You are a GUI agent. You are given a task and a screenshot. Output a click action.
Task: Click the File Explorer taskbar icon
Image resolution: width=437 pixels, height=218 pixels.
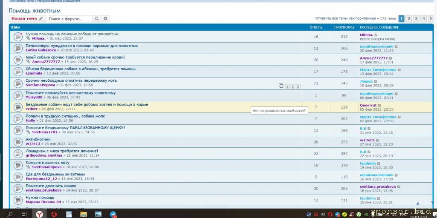(x=84, y=214)
